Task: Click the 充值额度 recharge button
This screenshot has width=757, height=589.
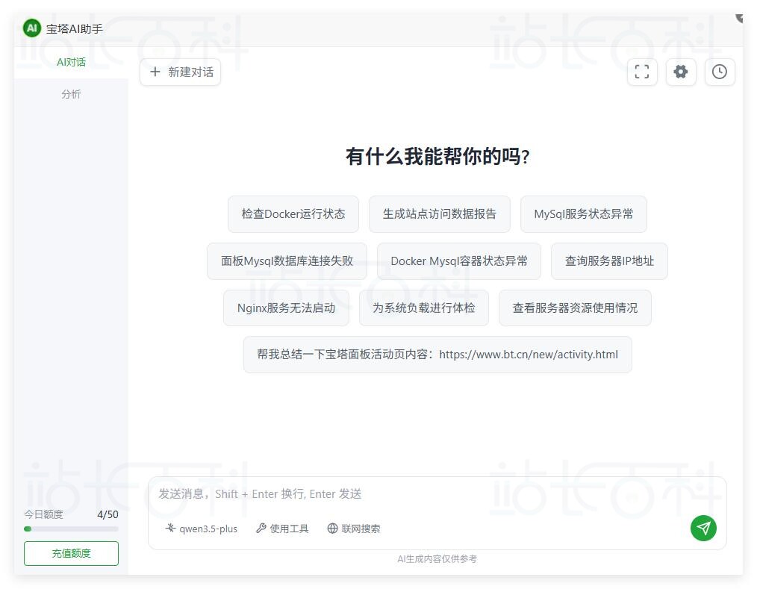Action: coord(71,553)
